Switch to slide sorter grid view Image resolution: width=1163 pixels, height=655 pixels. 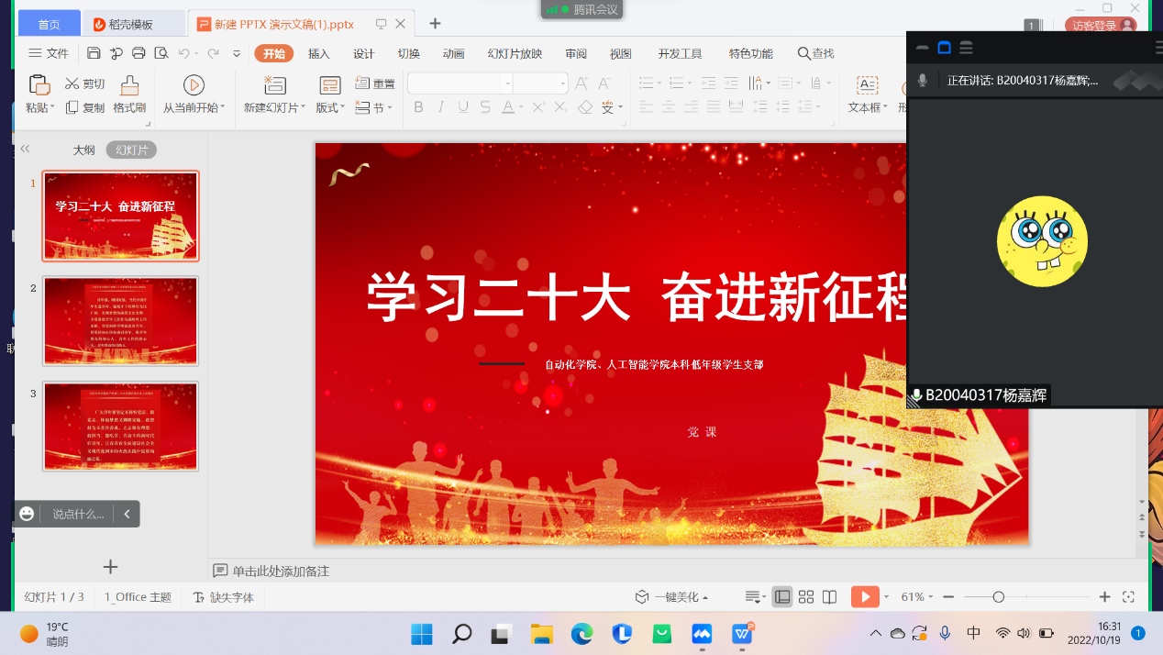(x=806, y=597)
